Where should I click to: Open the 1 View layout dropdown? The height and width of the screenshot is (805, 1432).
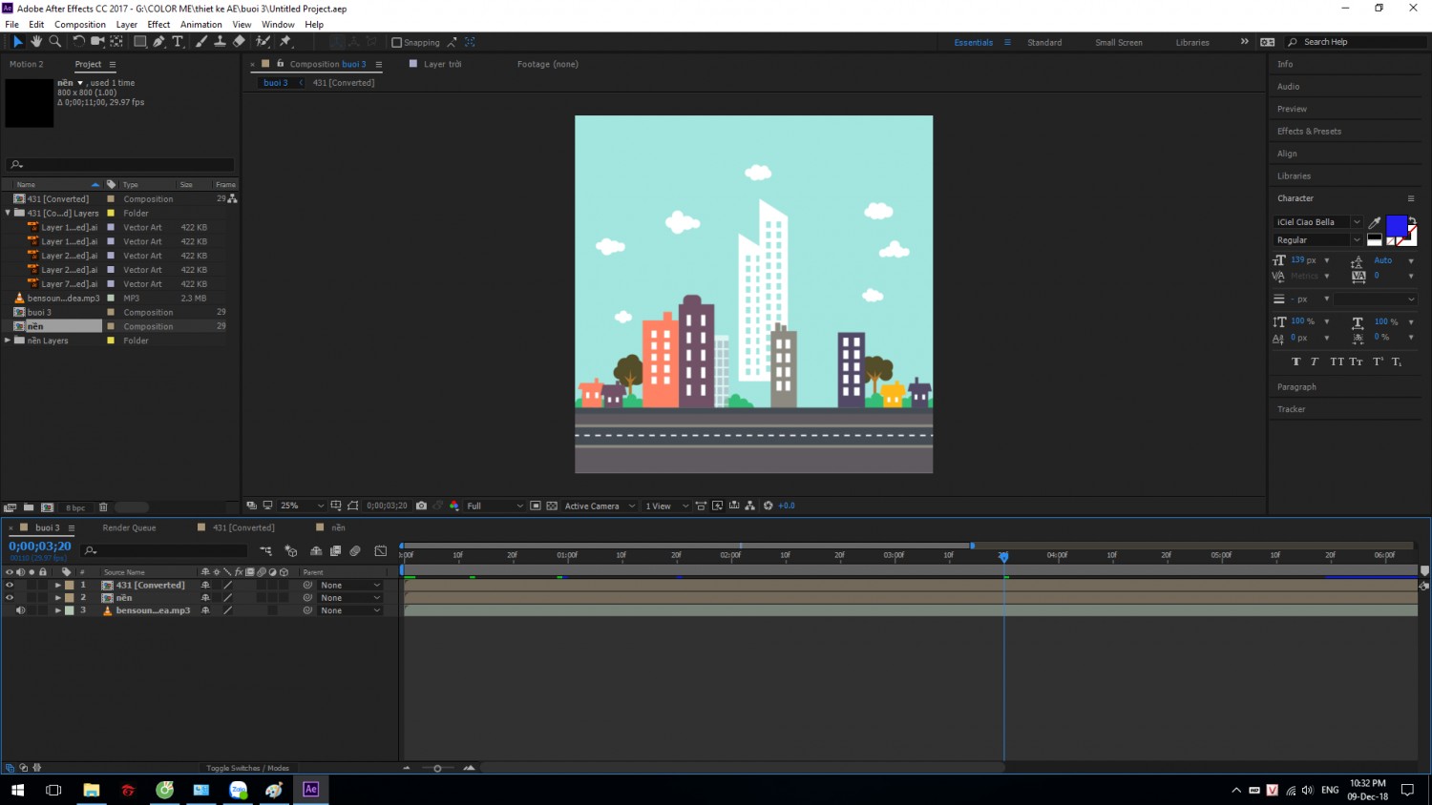(x=666, y=506)
